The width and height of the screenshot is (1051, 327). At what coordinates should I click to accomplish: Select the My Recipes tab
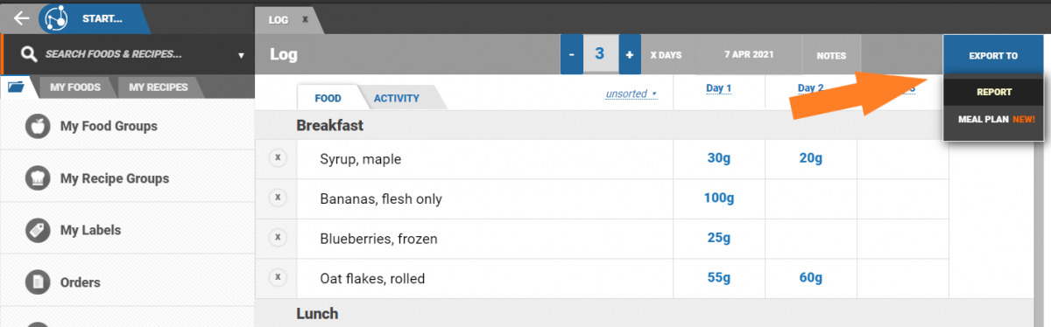tap(158, 87)
